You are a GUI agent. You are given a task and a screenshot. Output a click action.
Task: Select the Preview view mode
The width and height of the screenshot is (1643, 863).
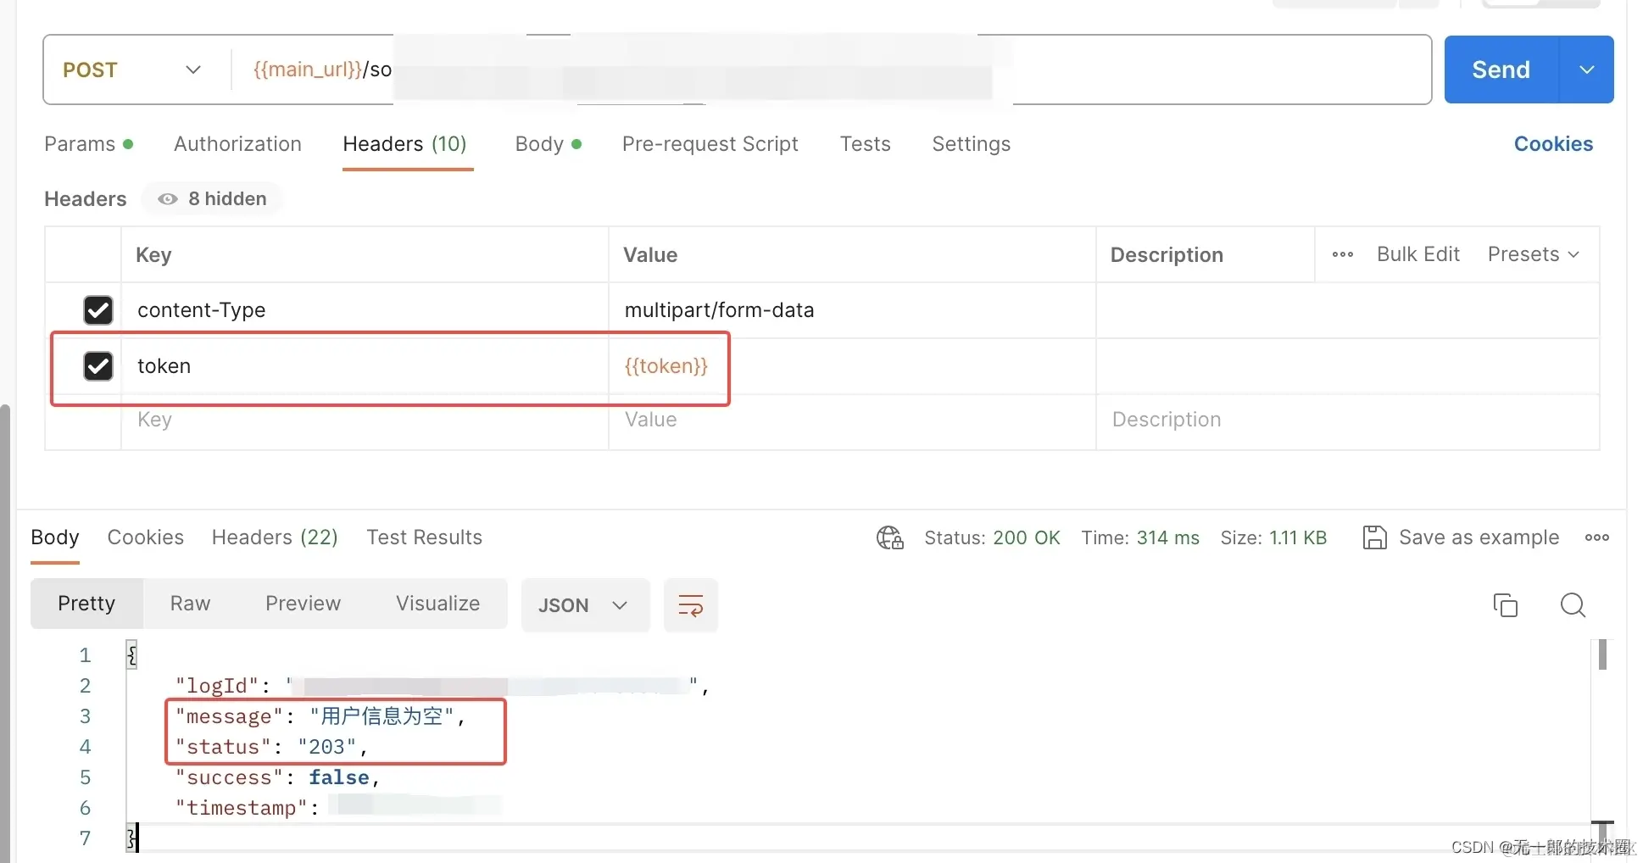tap(303, 604)
